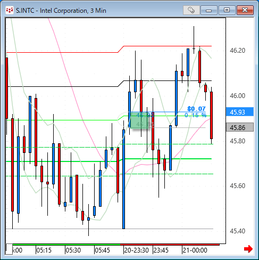Click the green session bar above time axis

(x=66, y=245)
